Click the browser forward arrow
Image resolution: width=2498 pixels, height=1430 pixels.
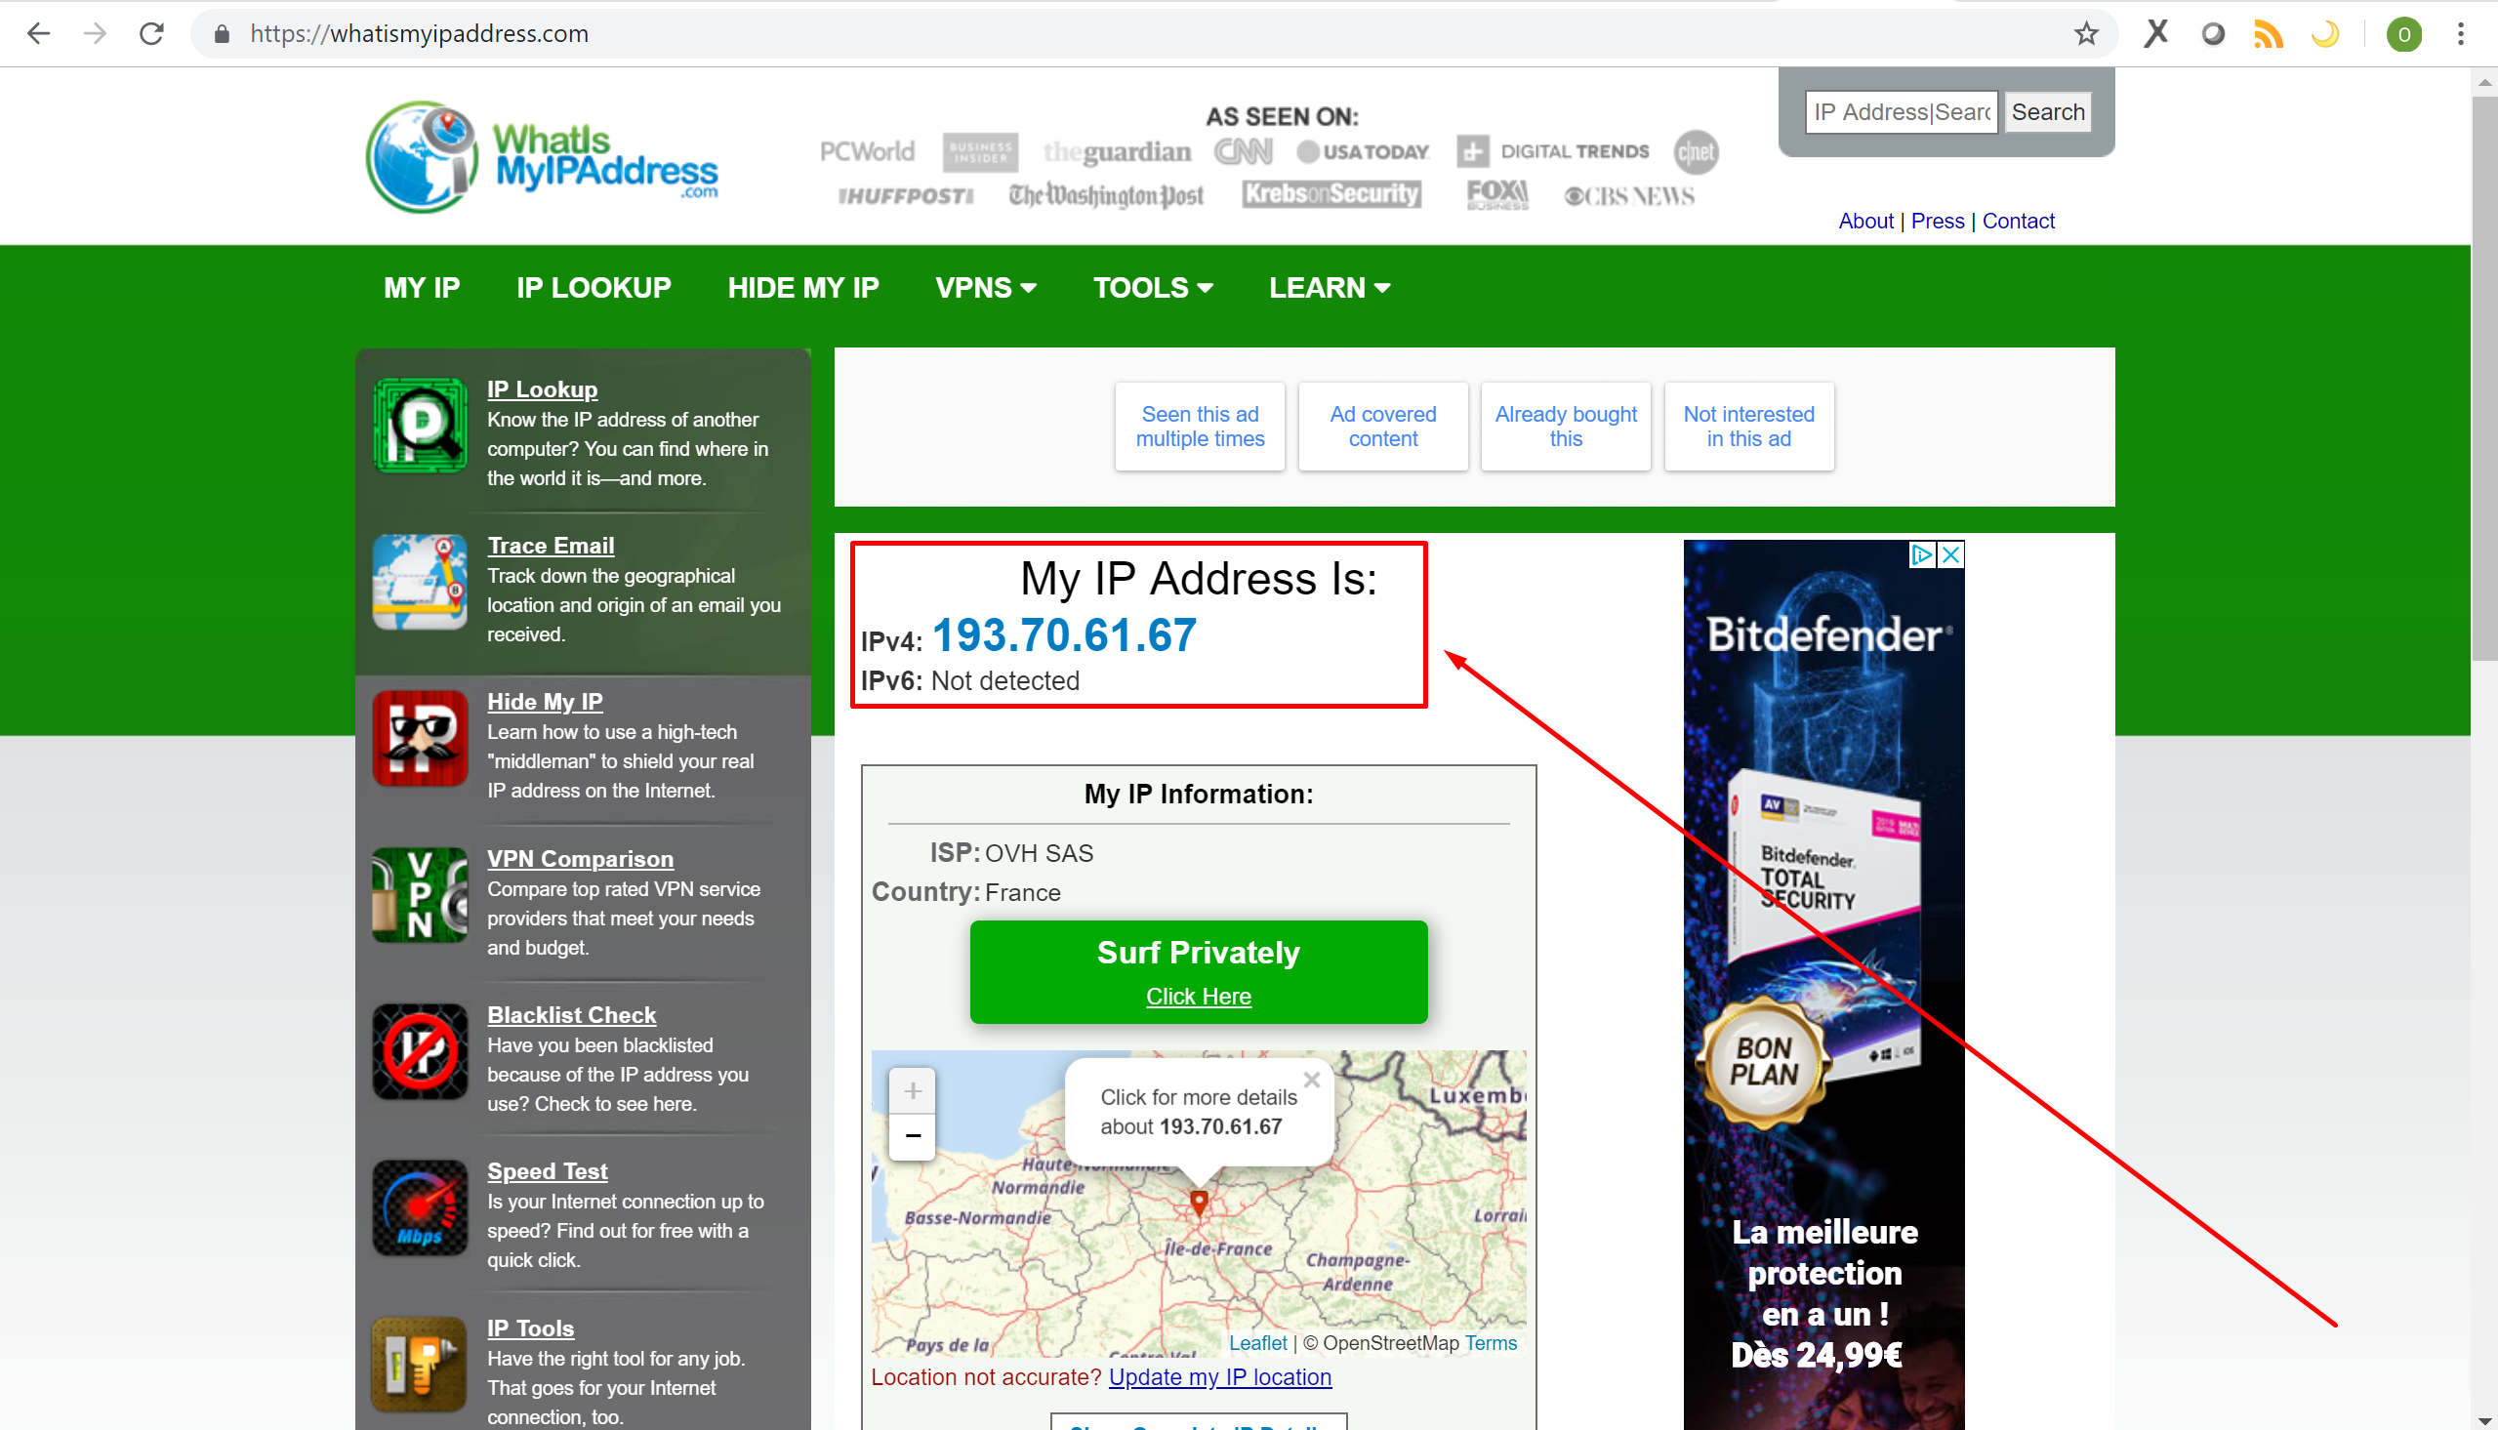[x=95, y=33]
